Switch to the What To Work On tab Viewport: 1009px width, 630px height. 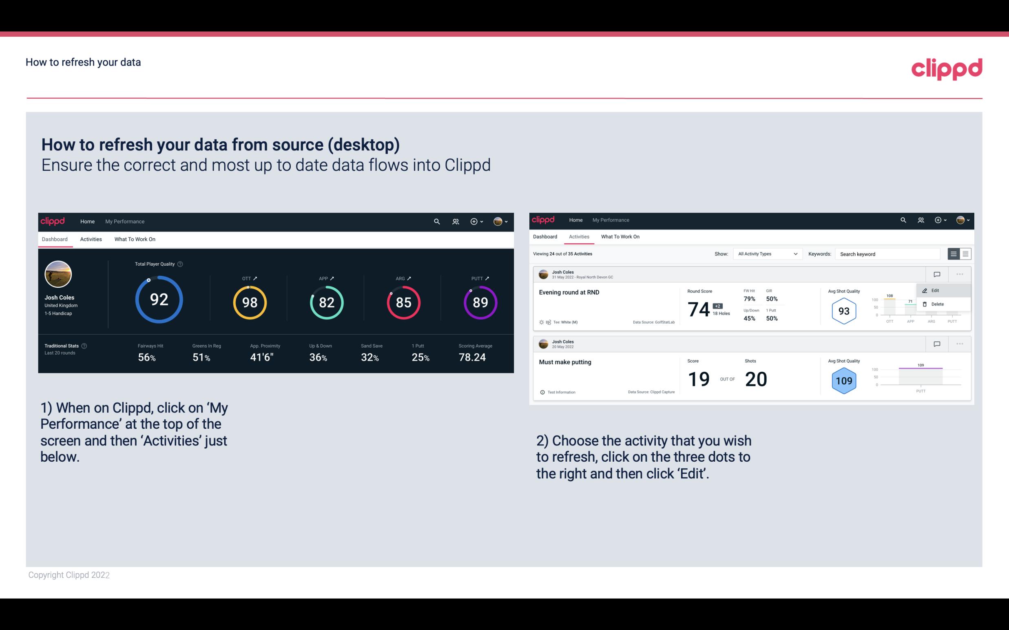[x=135, y=238]
